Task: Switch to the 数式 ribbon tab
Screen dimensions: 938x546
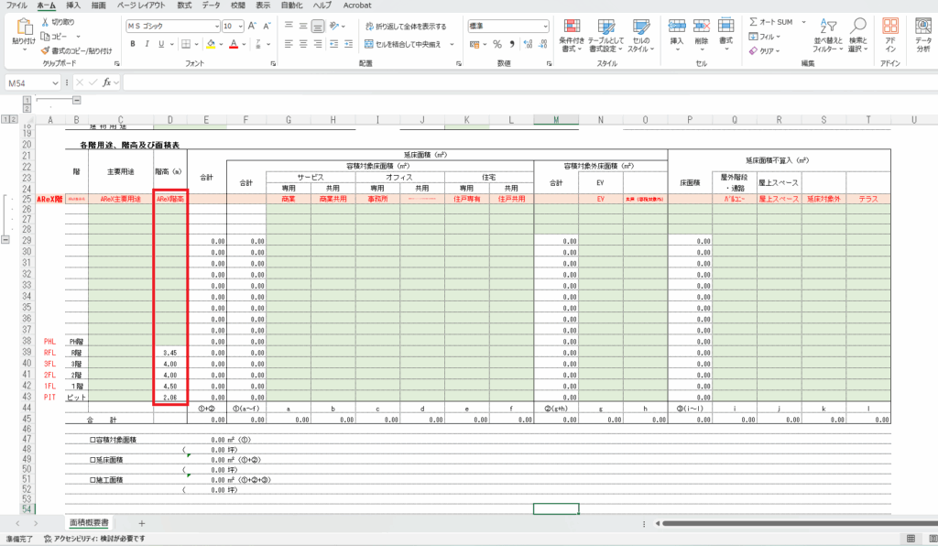Action: [184, 5]
